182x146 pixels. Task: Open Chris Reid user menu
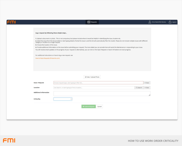click(159, 22)
